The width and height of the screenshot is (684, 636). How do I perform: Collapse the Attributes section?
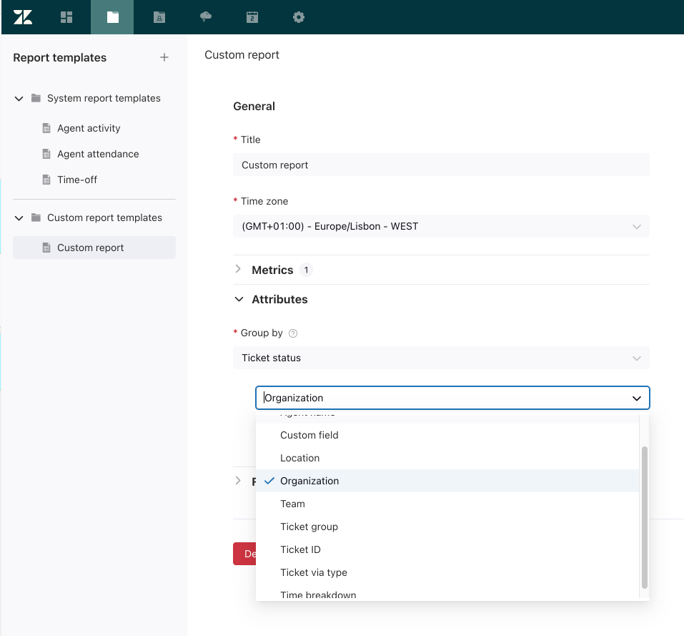click(x=239, y=299)
